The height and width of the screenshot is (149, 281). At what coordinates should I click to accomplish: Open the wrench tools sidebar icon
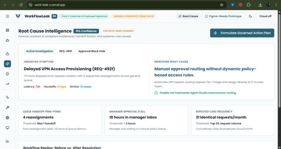click(x=7, y=107)
